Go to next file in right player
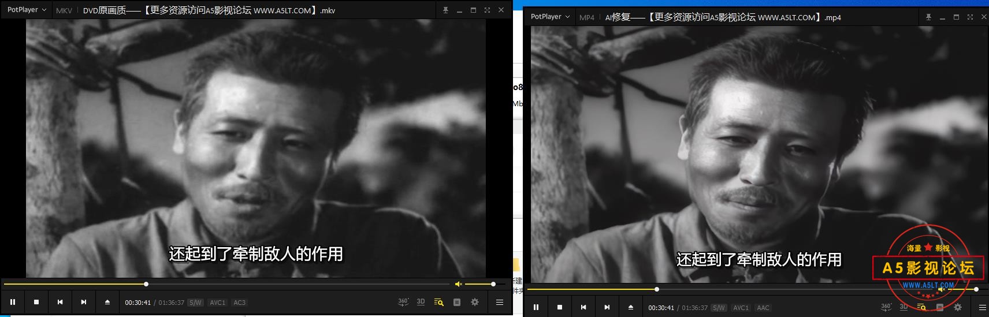This screenshot has height=317, width=989. 607,307
